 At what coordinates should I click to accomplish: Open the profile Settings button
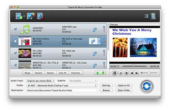coord(106,85)
